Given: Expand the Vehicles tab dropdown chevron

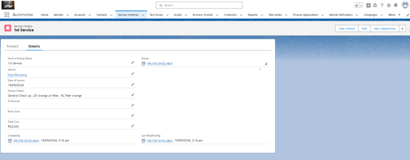Looking at the screenshot, I should point(67,15).
